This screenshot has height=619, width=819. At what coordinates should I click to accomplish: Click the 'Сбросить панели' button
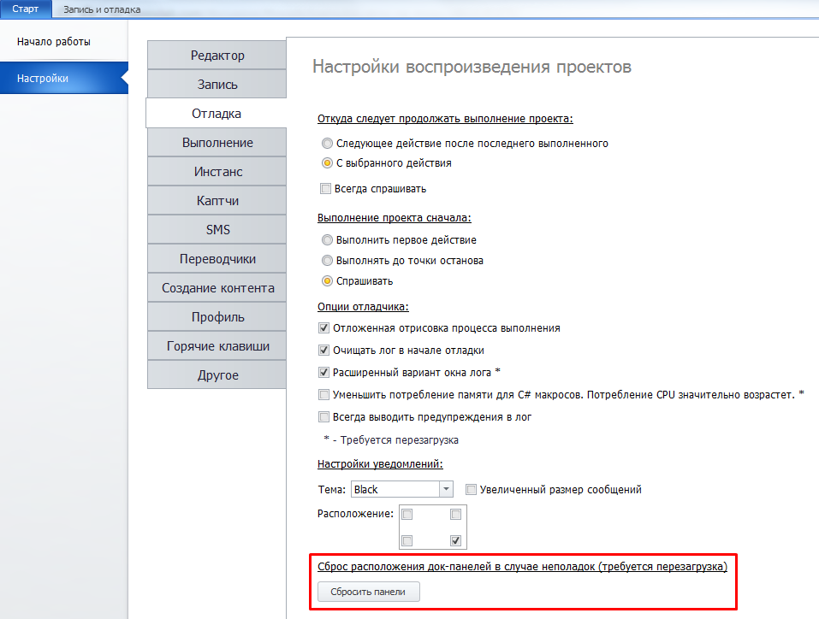368,592
